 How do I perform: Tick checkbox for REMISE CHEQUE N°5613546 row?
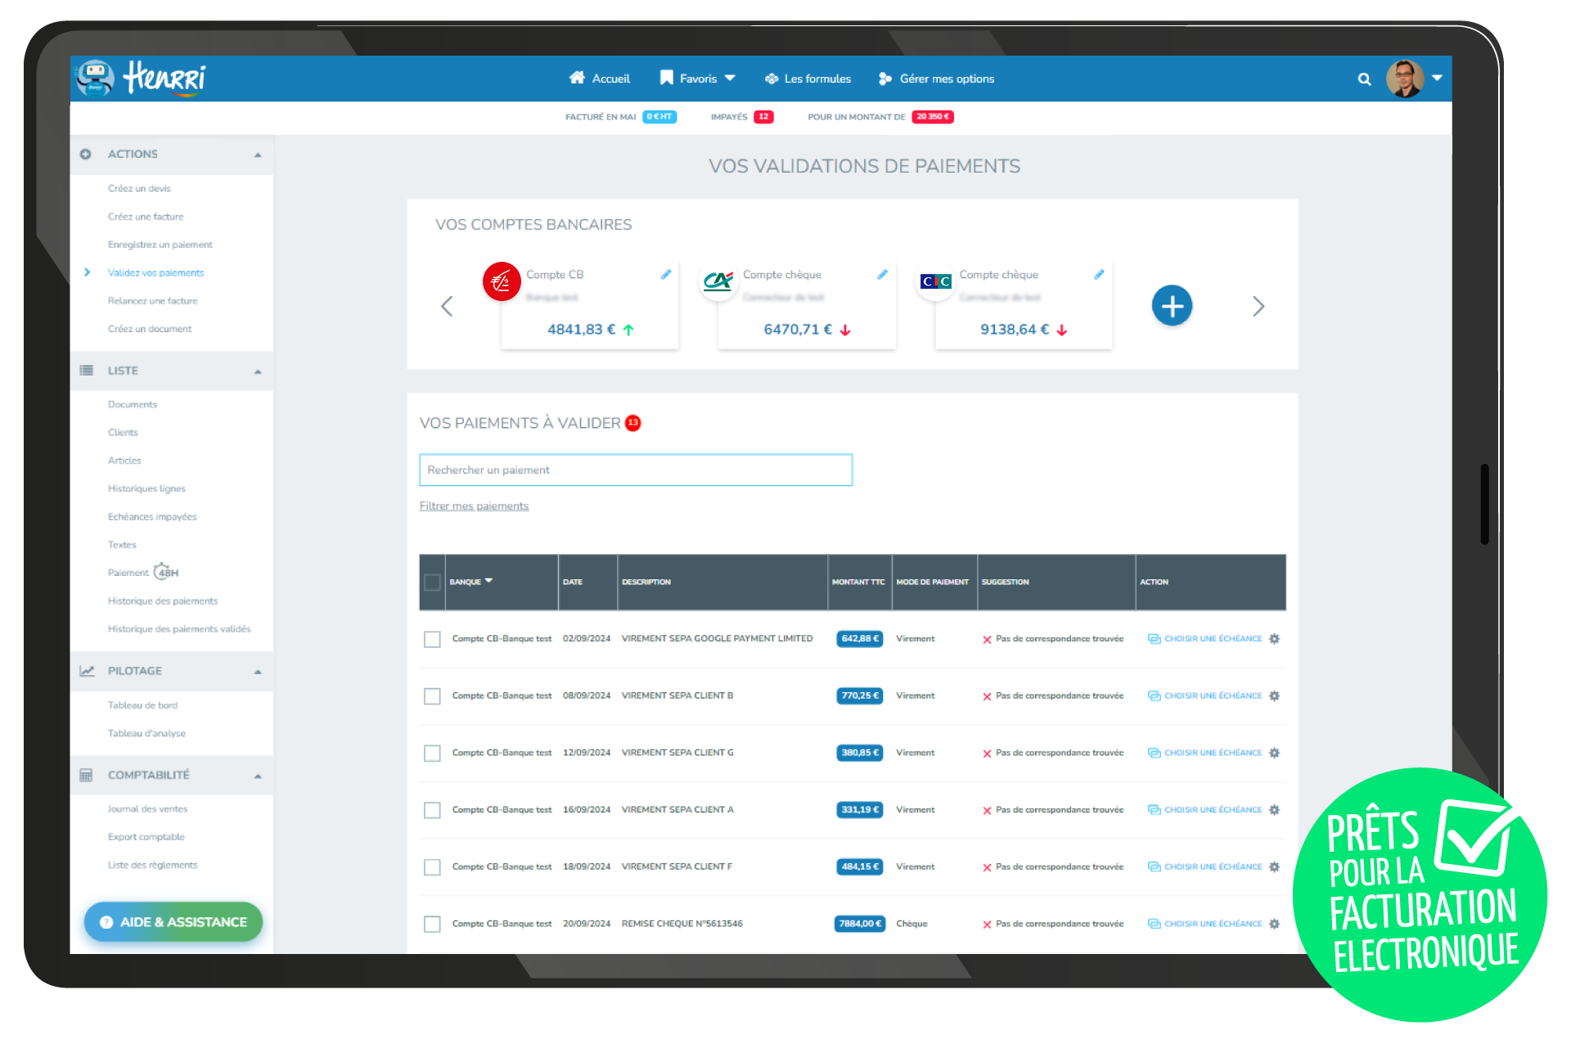tap(432, 925)
